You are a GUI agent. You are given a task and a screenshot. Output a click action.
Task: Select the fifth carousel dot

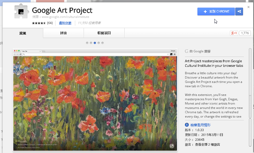click(102, 43)
